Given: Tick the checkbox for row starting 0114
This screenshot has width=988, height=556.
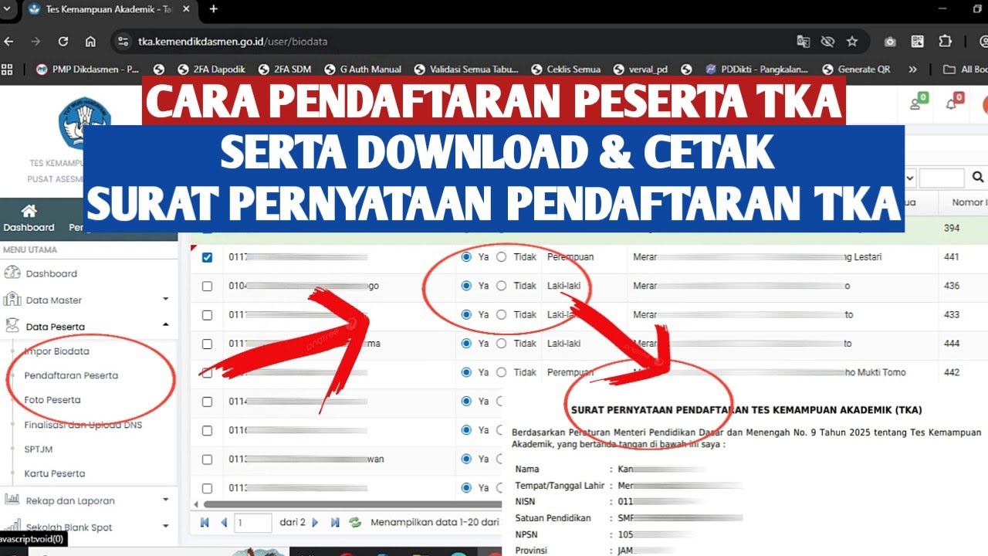Looking at the screenshot, I should tap(207, 402).
